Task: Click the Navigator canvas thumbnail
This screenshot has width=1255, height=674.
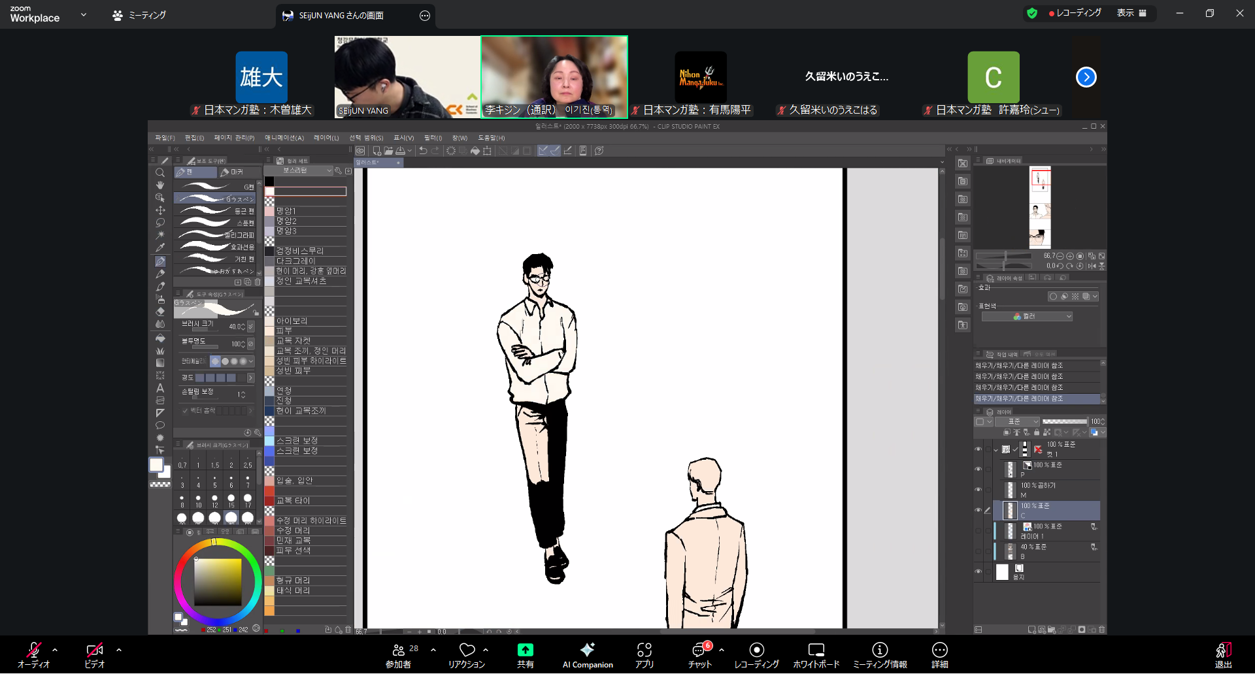Action: (x=1040, y=207)
